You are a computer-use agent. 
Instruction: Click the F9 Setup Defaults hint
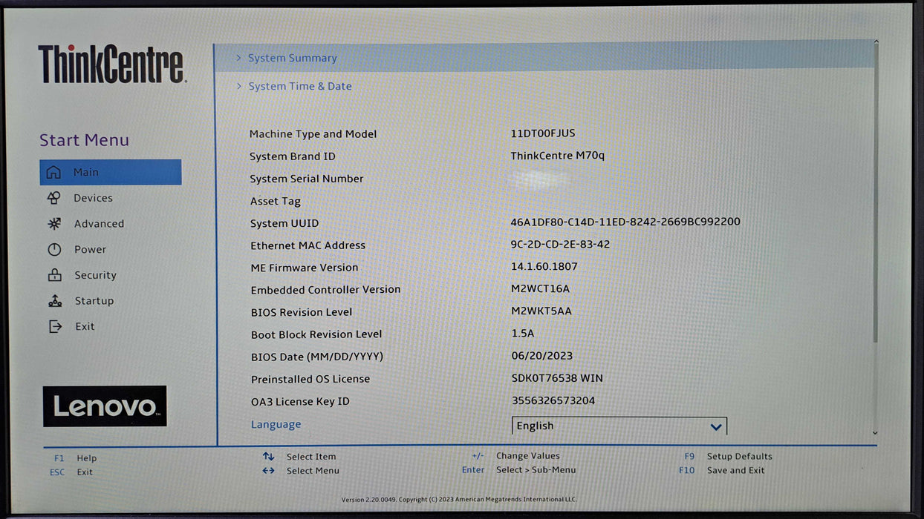coord(728,457)
